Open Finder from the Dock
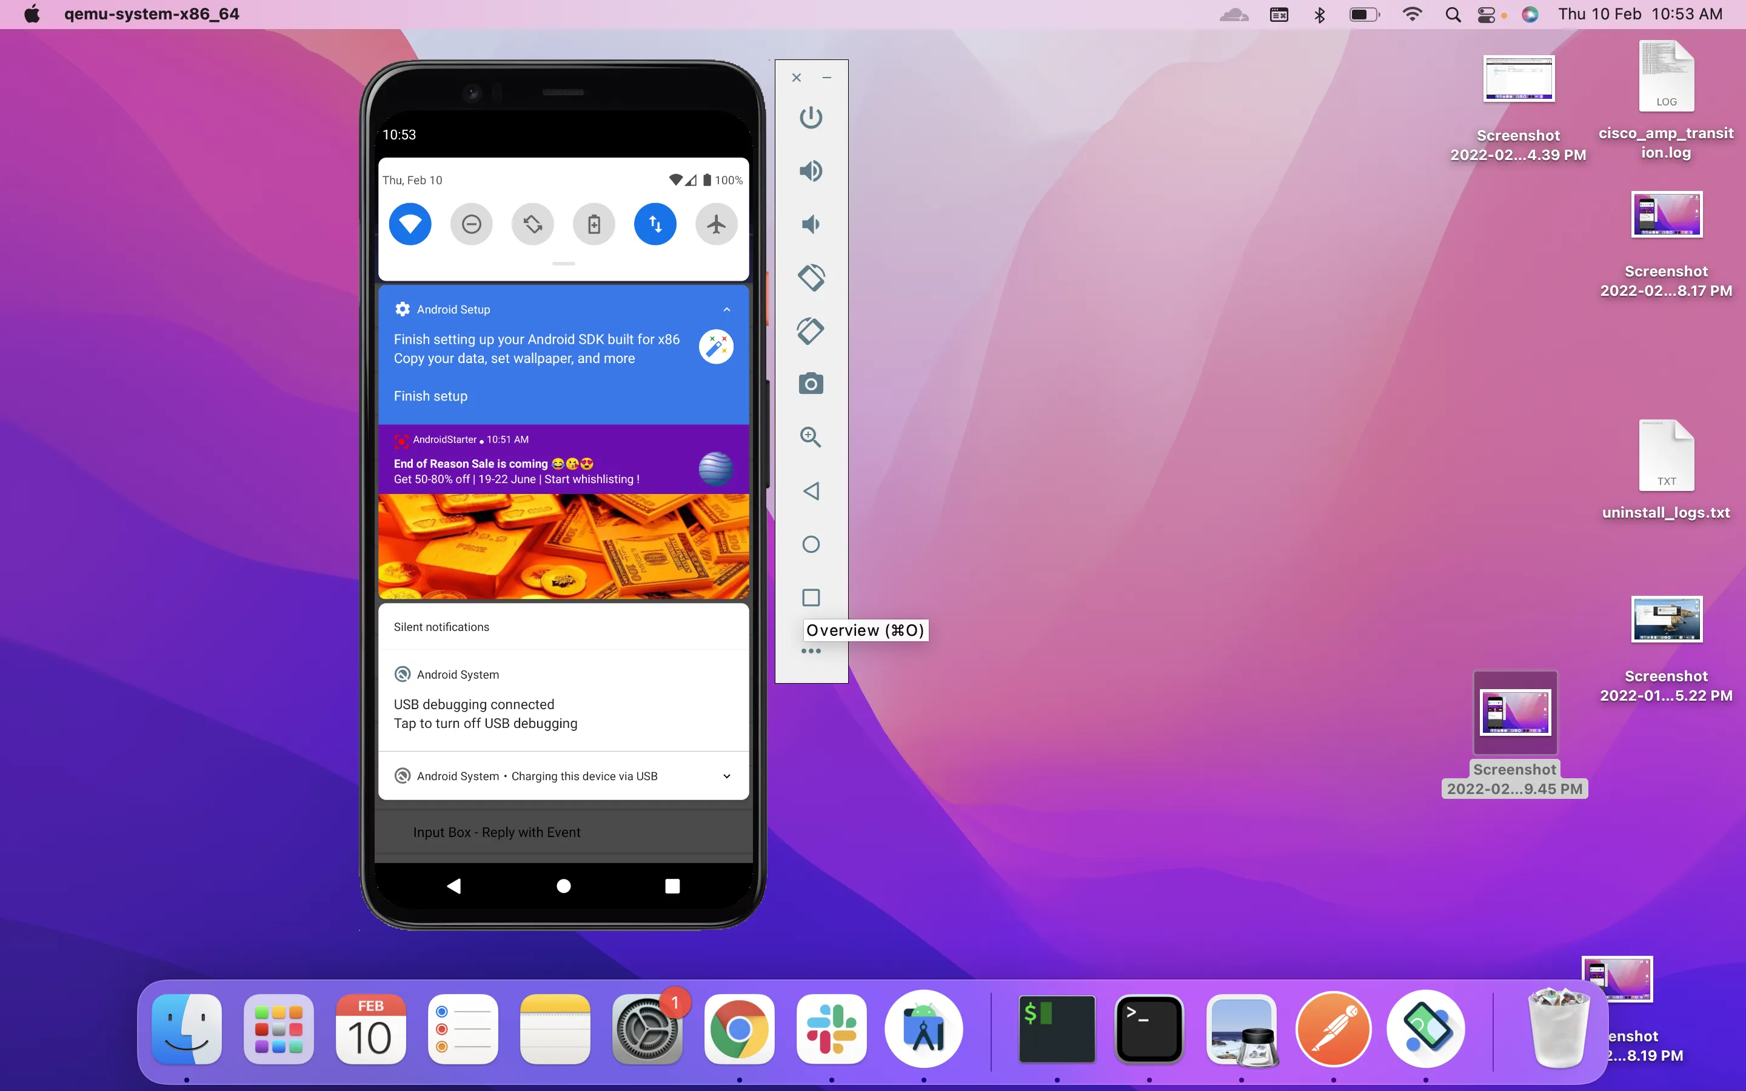1746x1091 pixels. 187,1029
